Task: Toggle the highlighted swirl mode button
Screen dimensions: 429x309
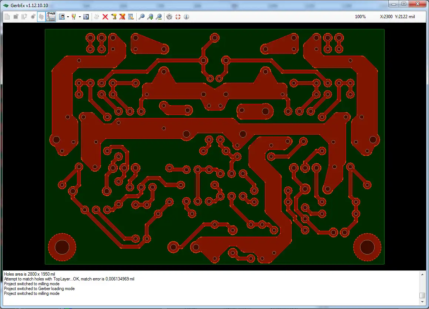Action: [x=41, y=17]
